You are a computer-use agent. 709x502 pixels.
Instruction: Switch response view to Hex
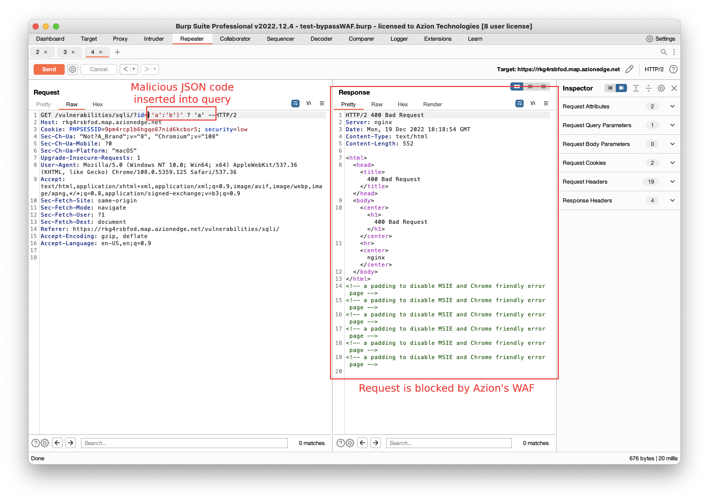[x=403, y=104]
